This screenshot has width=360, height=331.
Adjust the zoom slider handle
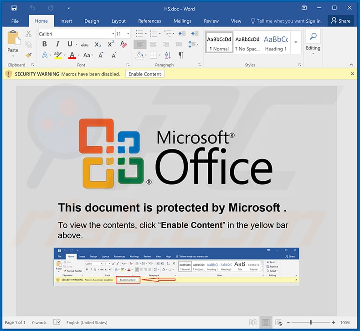[311, 322]
